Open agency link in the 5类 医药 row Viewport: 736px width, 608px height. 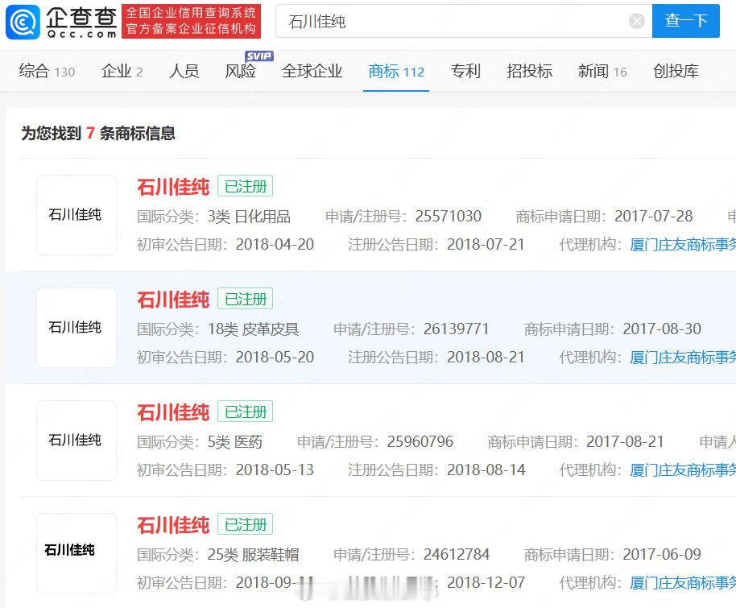tap(683, 470)
